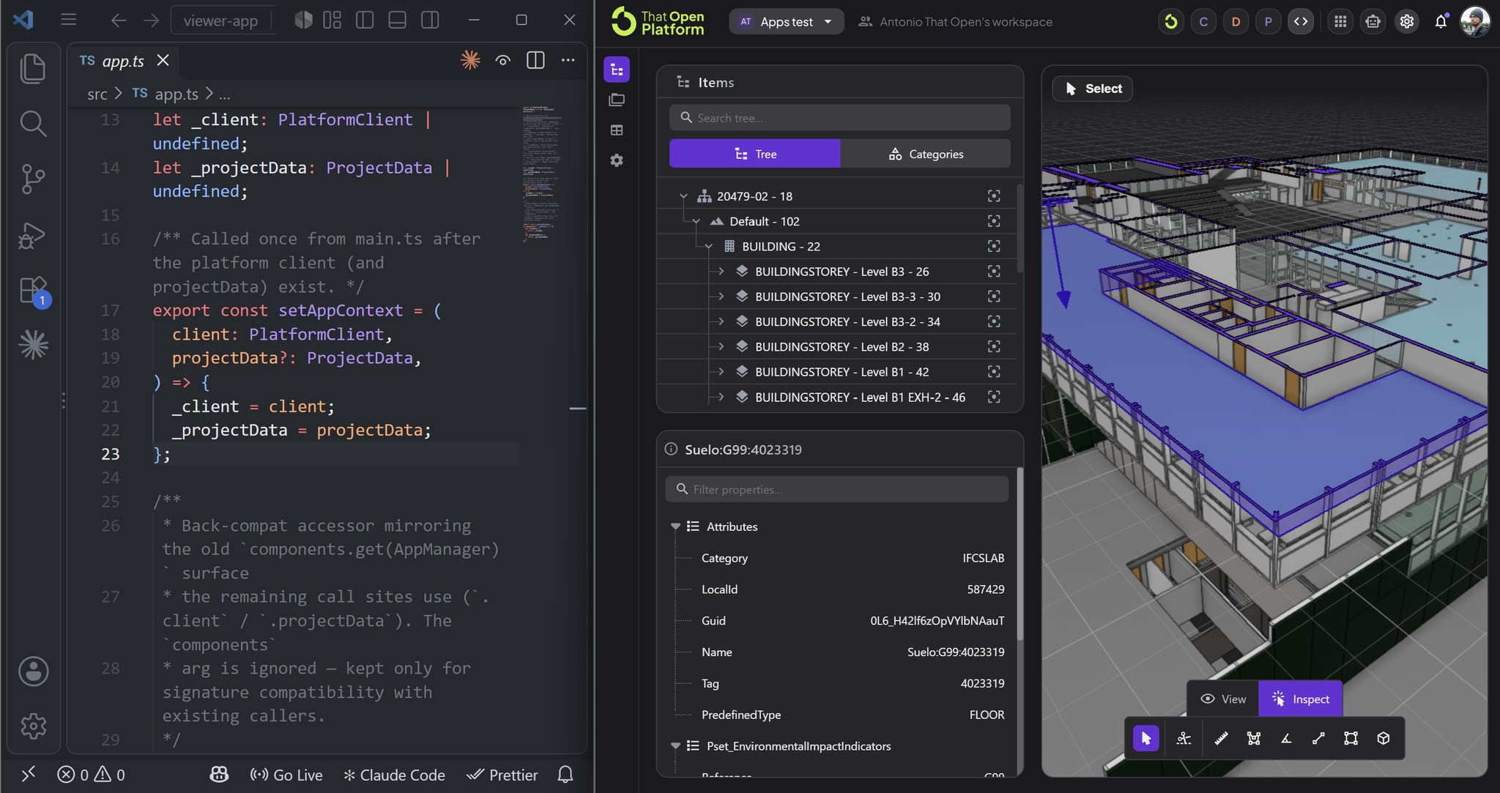This screenshot has width=1500, height=793.
Task: Open the VS Code Manage gear icon
Action: (x=33, y=726)
